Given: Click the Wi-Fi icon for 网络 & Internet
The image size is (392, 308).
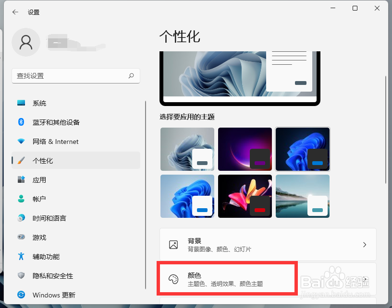Looking at the screenshot, I should pos(21,141).
